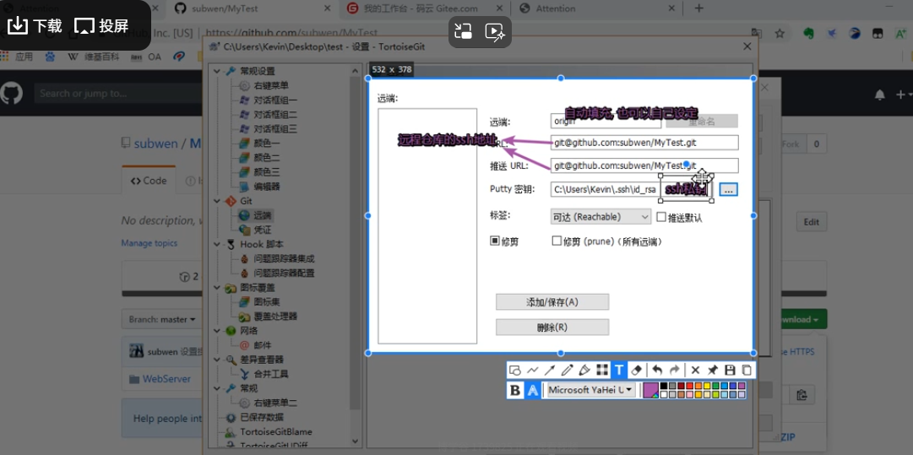The width and height of the screenshot is (913, 455).
Task: Switch to the 我的工作台 Gitee.com tab
Action: pos(423,8)
